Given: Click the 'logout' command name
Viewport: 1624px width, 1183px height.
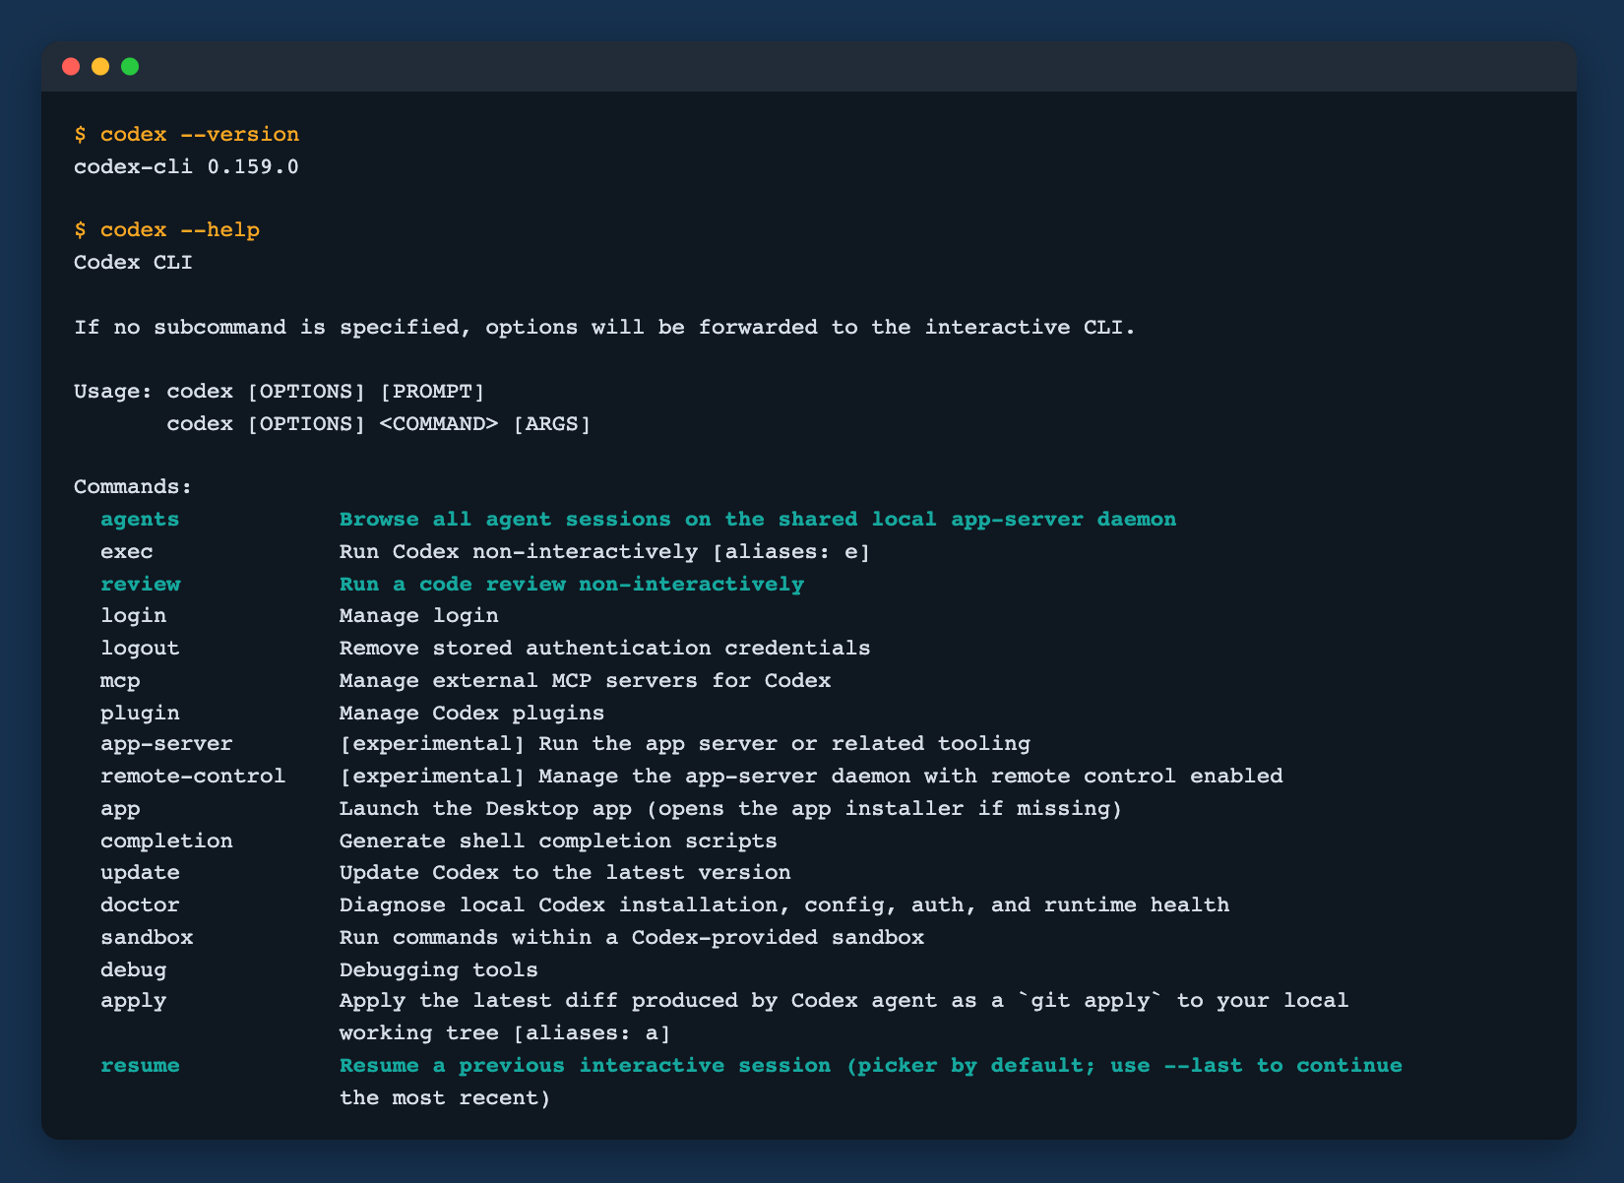Looking at the screenshot, I should (x=140, y=648).
